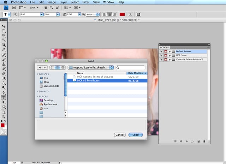Open the Image menu
This screenshot has width=226, height=164.
52,2
